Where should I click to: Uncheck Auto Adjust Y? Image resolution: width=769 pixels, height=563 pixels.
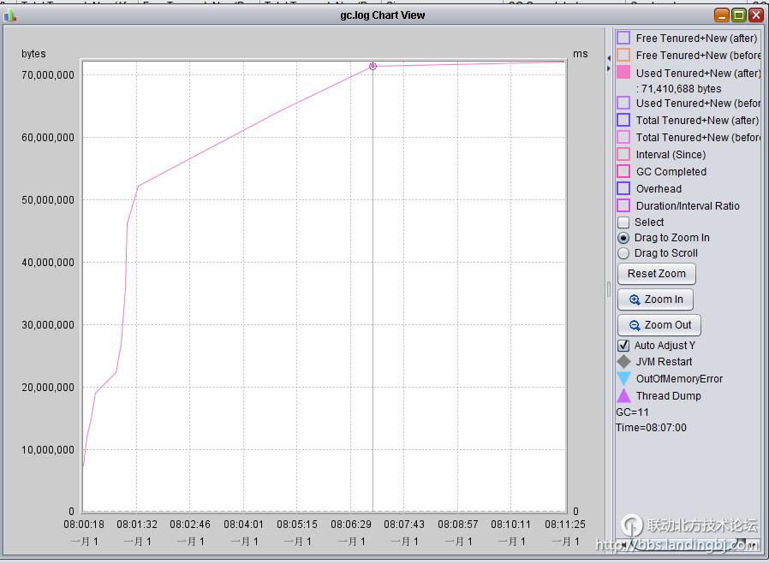point(623,346)
